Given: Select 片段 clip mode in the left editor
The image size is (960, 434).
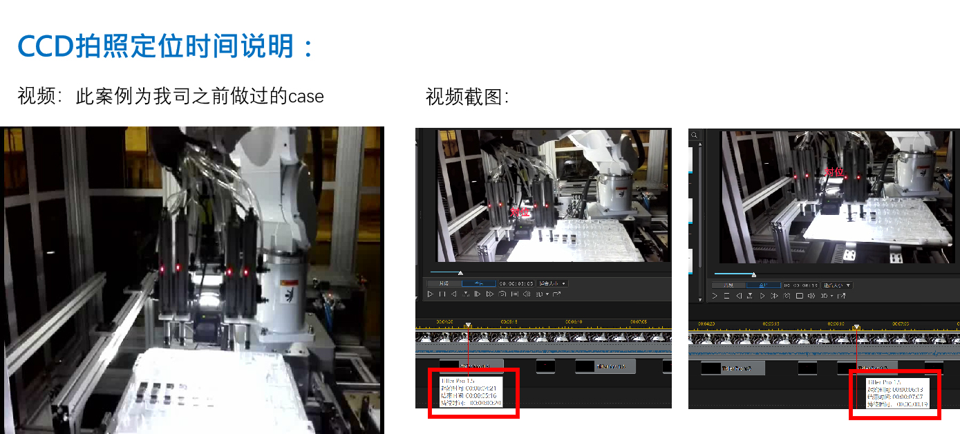Looking at the screenshot, I should pos(444,283).
